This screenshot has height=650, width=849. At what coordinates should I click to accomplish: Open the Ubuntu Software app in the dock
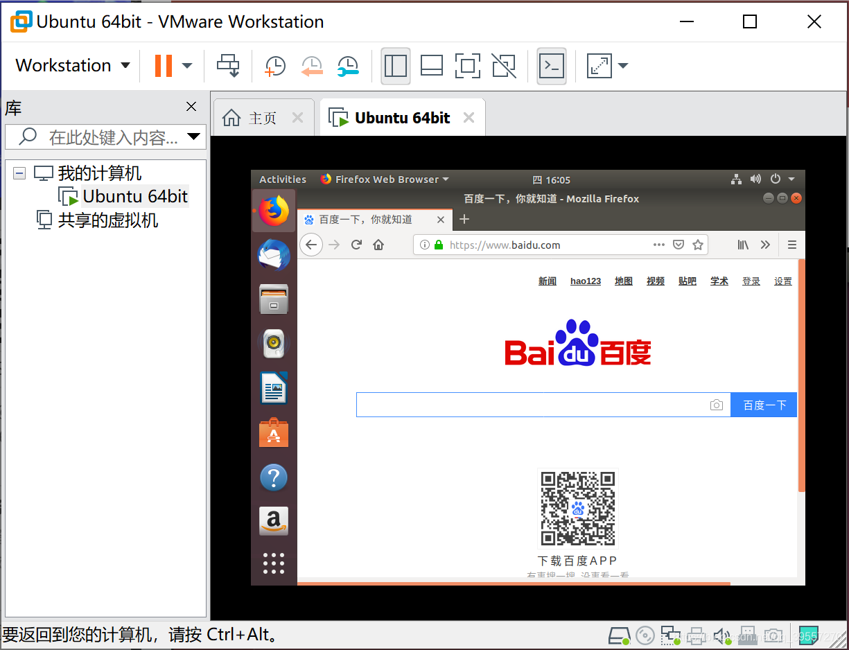tap(274, 432)
